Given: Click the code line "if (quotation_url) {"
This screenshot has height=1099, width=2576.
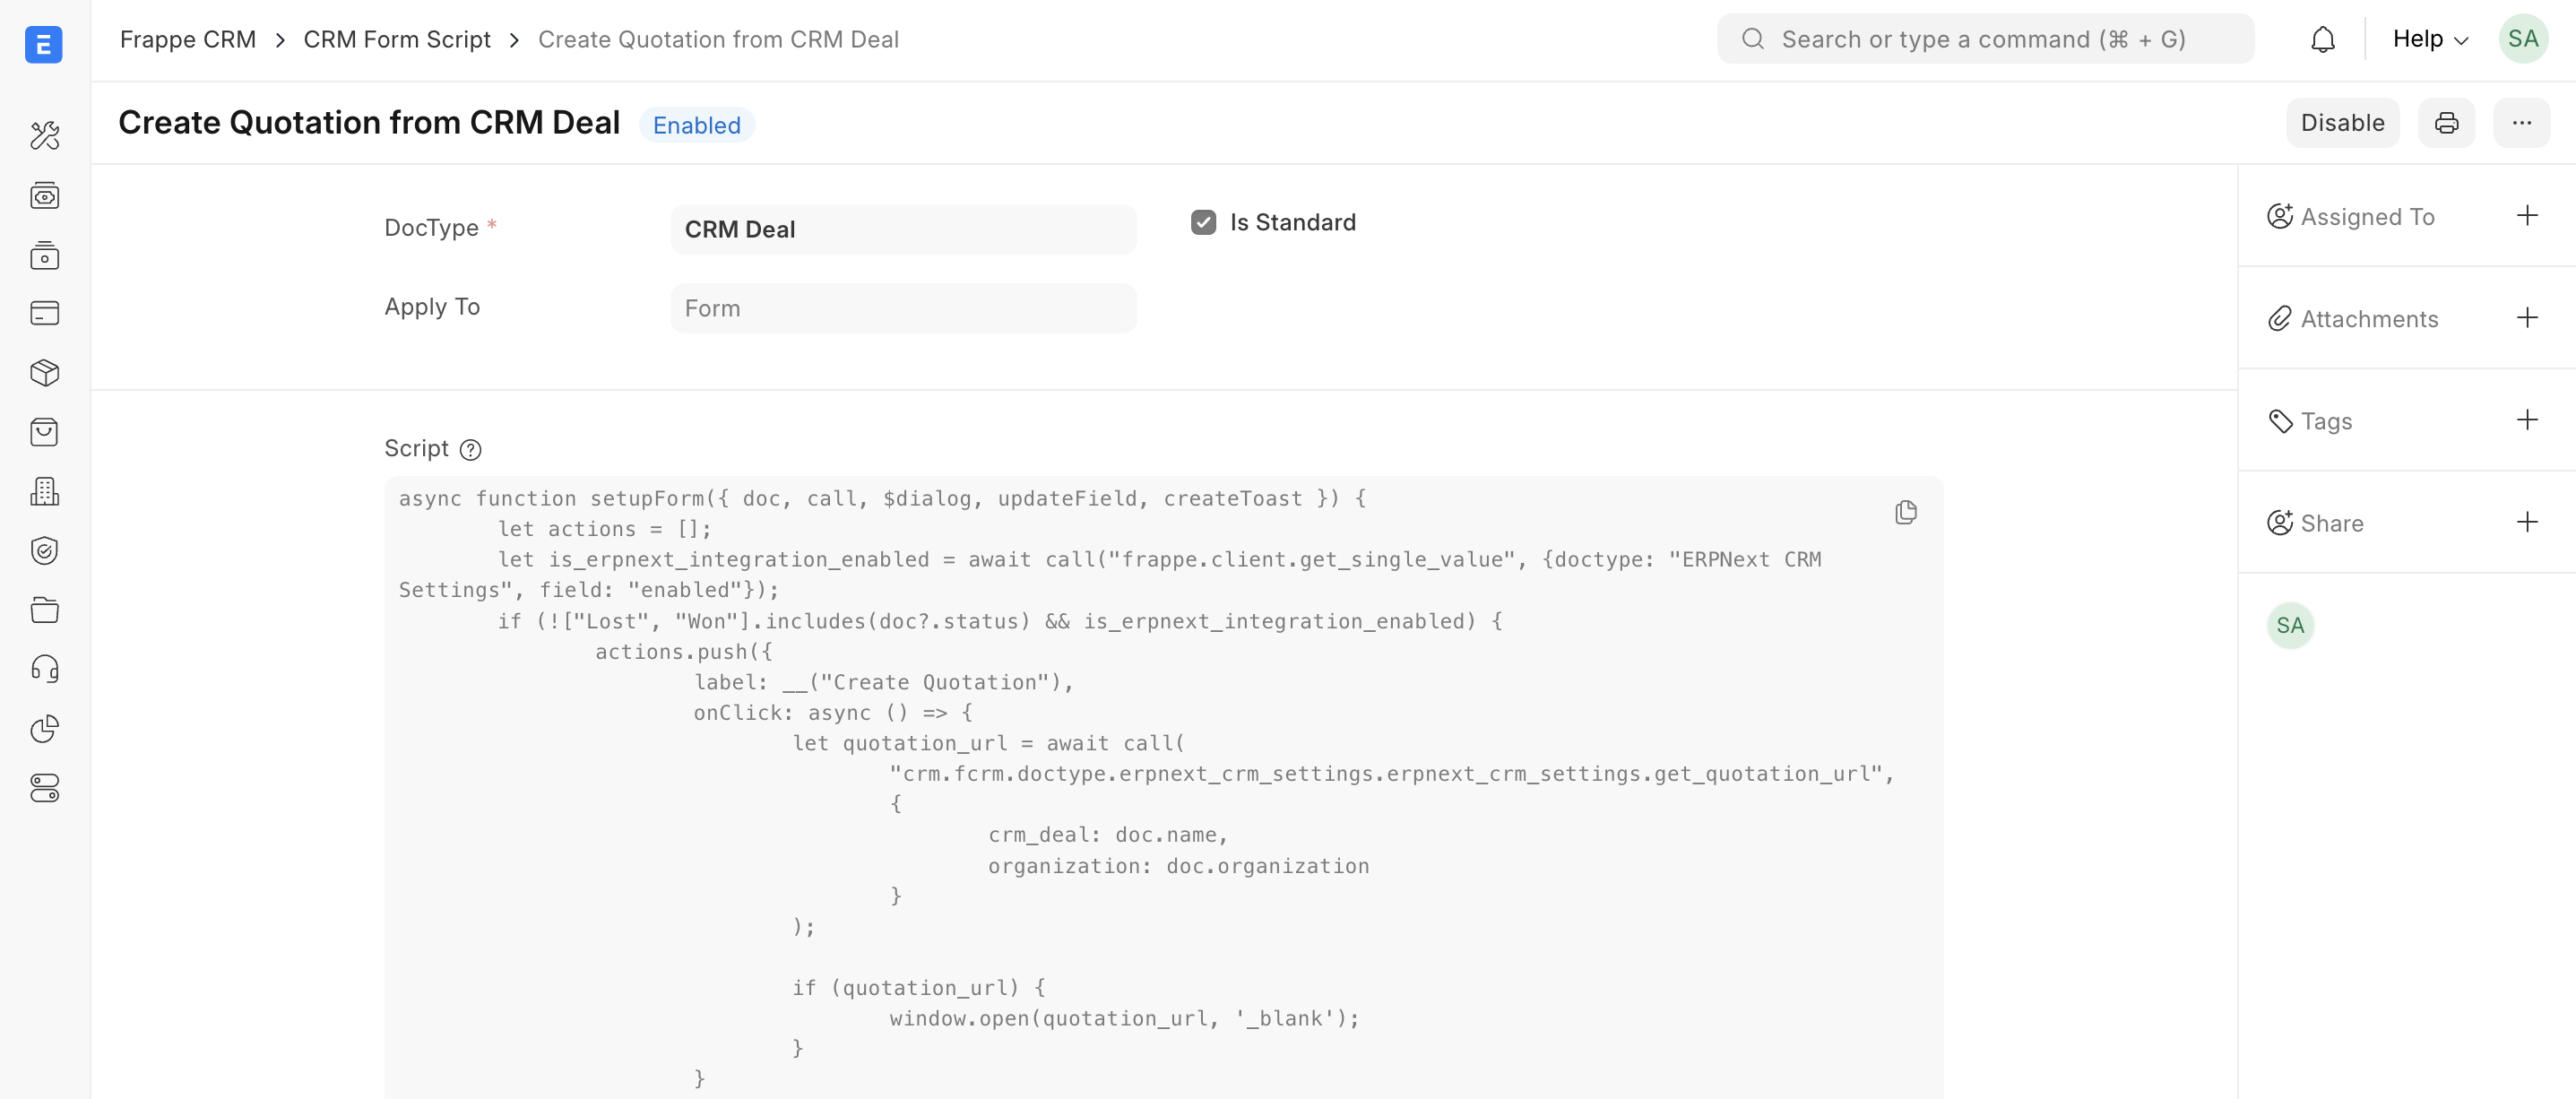Looking at the screenshot, I should 919,988.
